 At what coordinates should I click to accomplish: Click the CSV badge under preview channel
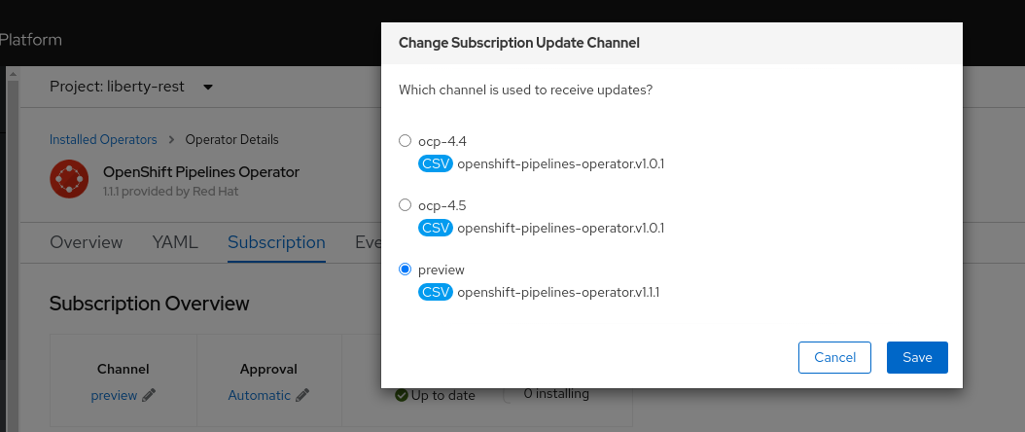[x=436, y=292]
